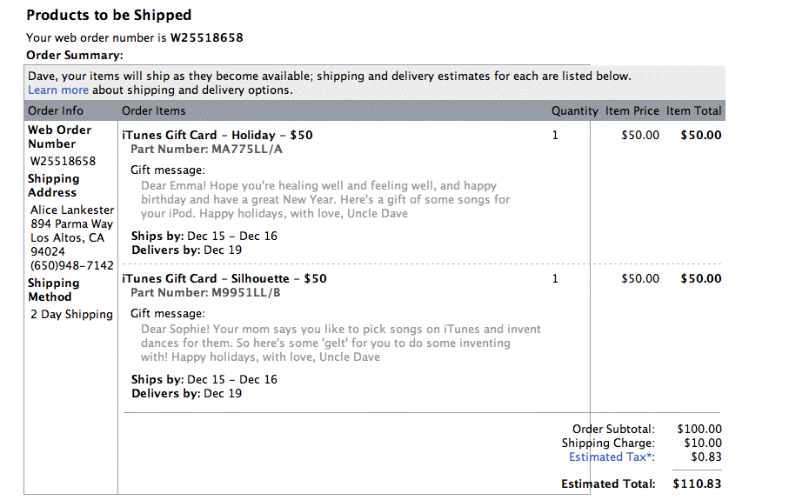
Task: Select the Order Items column header
Action: tap(153, 111)
